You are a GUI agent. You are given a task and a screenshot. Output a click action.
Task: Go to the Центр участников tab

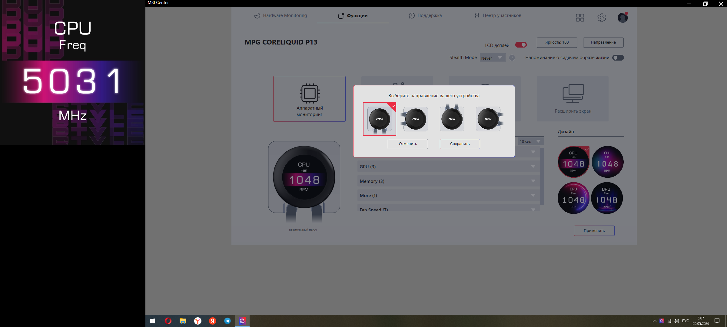tap(498, 15)
